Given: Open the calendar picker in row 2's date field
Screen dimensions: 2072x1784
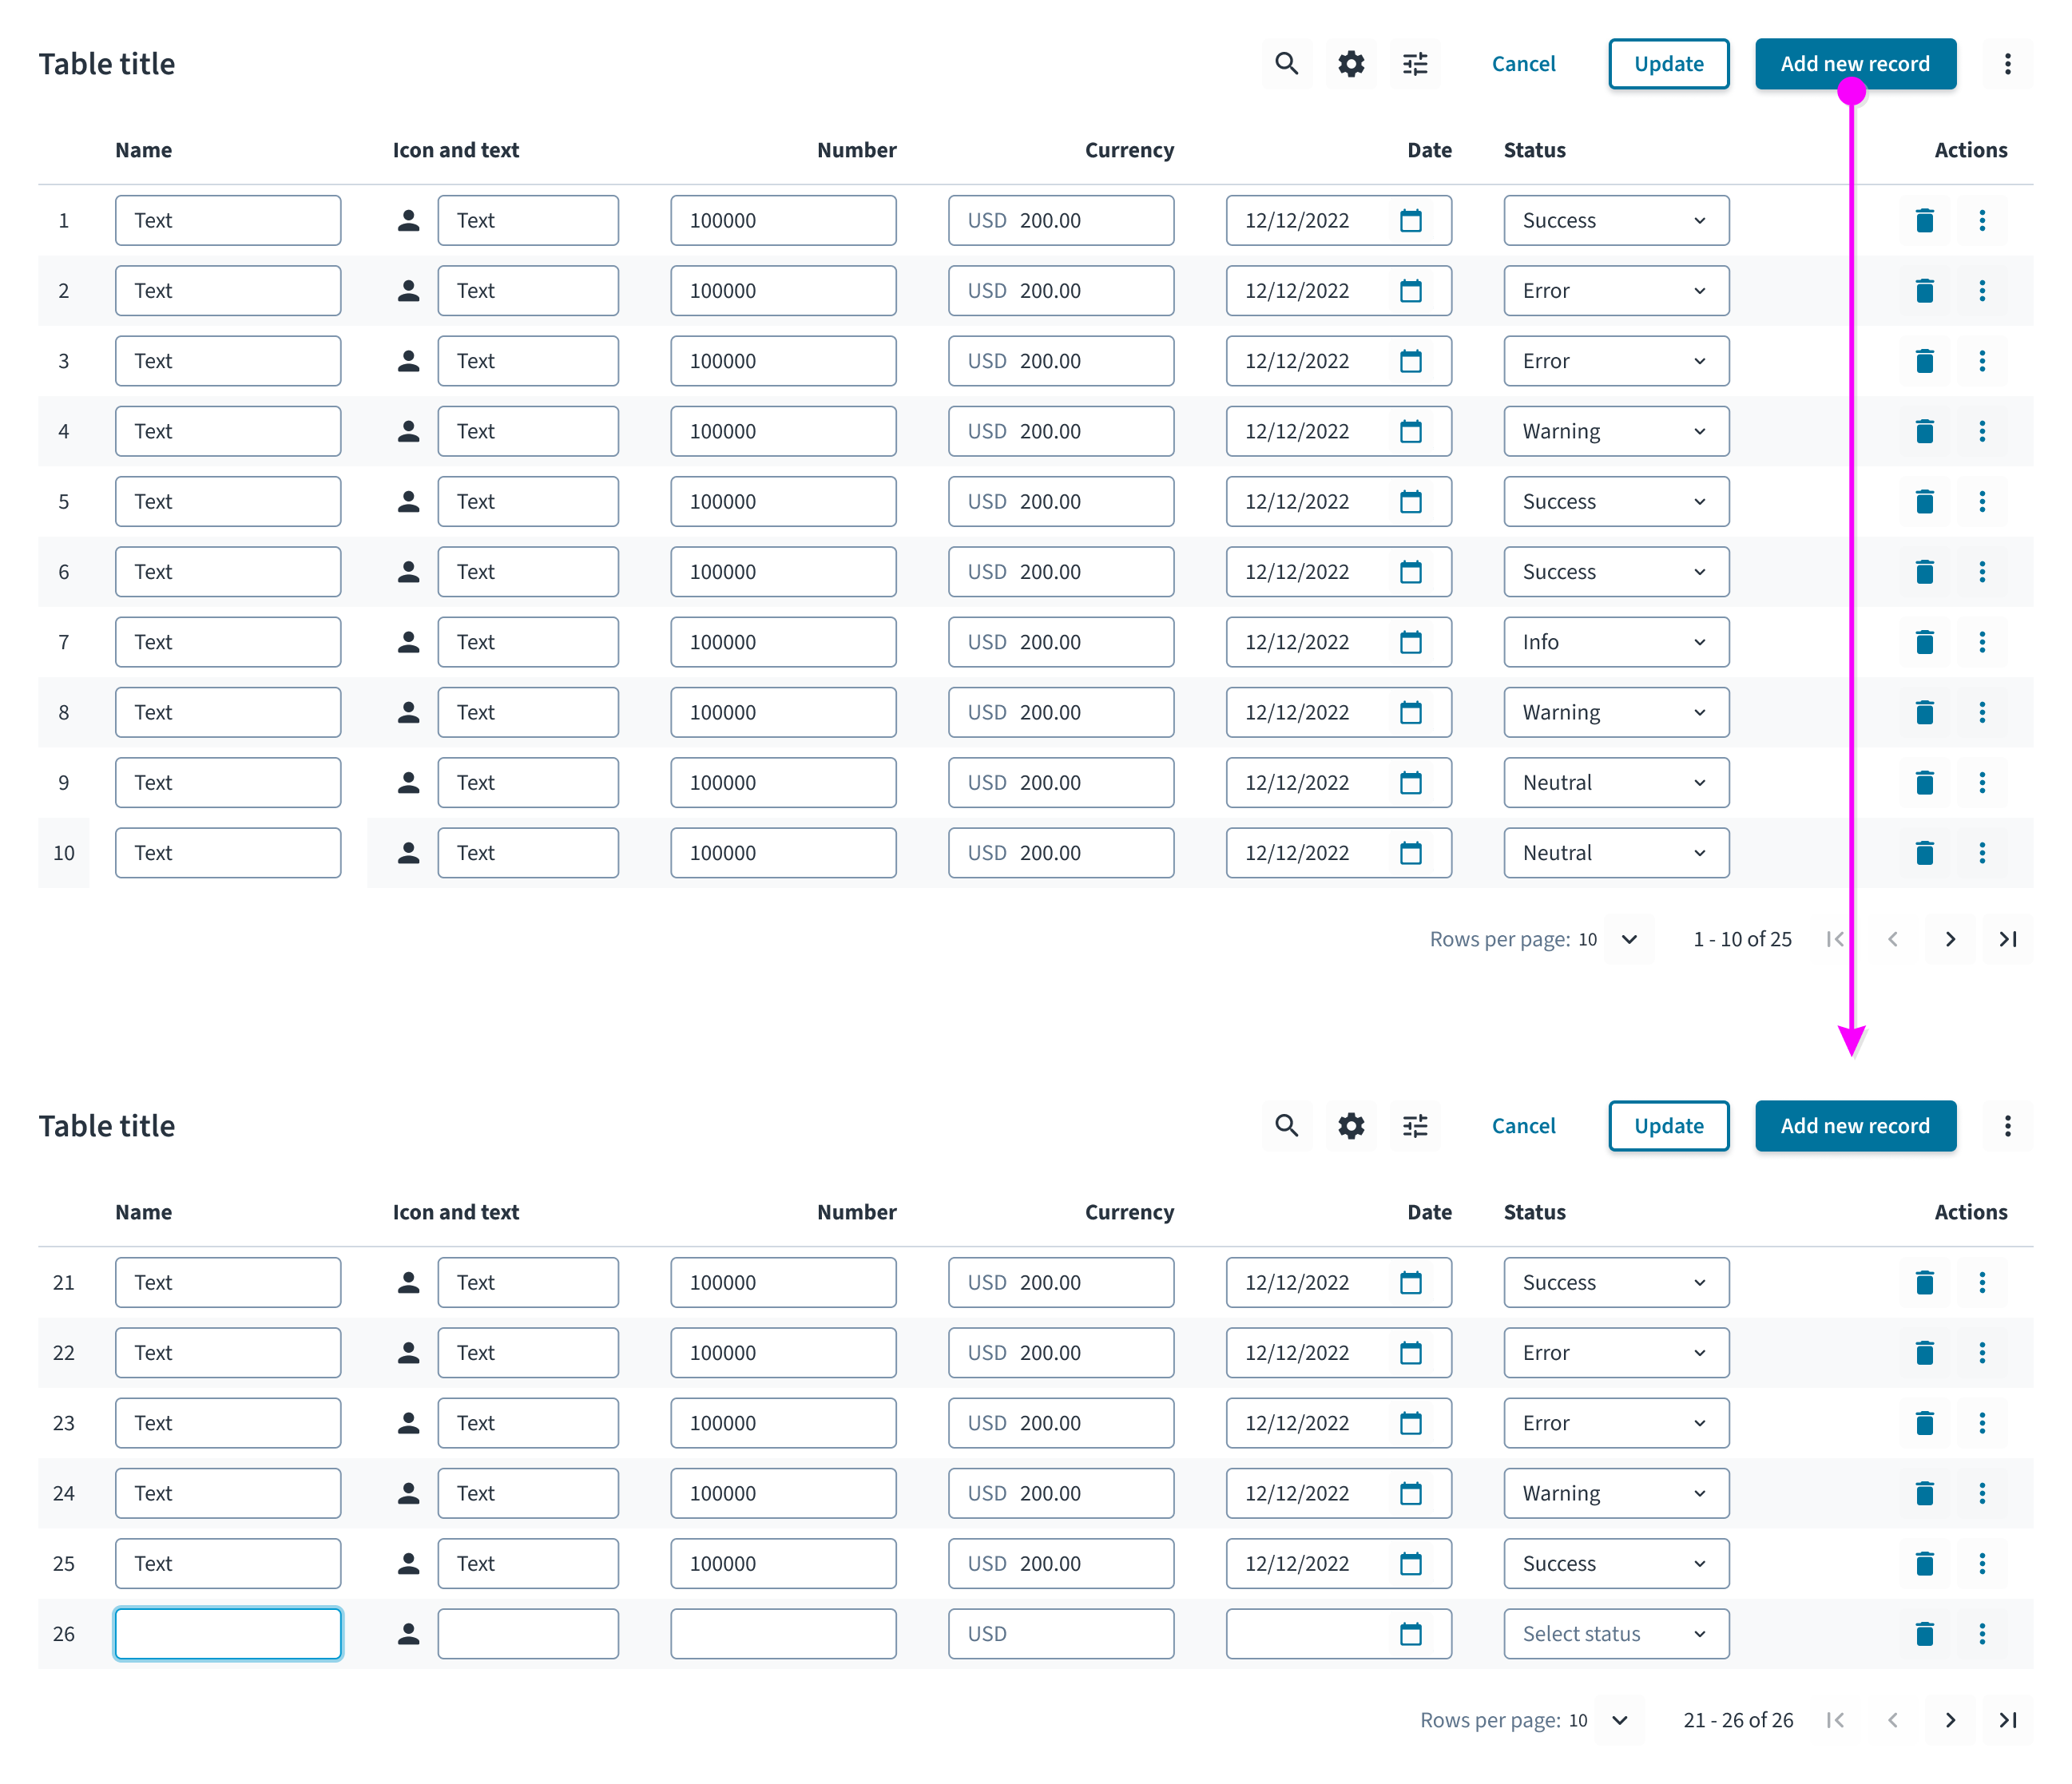Looking at the screenshot, I should pos(1410,291).
